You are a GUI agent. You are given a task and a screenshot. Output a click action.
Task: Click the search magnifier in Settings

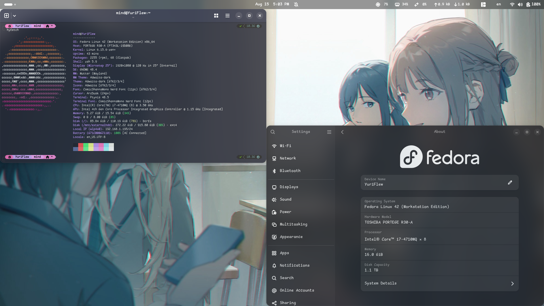(273, 132)
